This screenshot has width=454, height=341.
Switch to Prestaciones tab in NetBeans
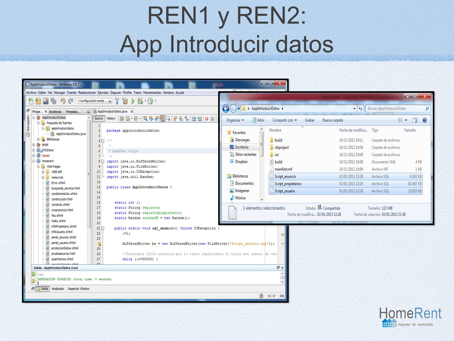73,112
